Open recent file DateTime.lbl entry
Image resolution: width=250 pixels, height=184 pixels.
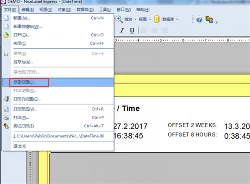tap(58, 136)
